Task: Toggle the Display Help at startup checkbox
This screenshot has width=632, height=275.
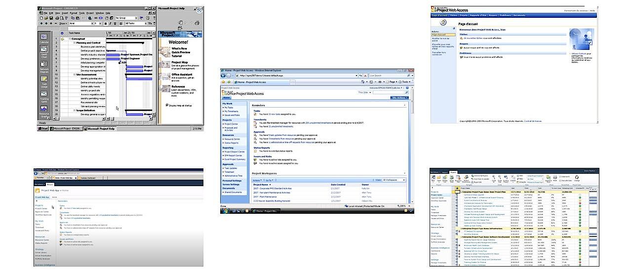Action: [x=167, y=105]
